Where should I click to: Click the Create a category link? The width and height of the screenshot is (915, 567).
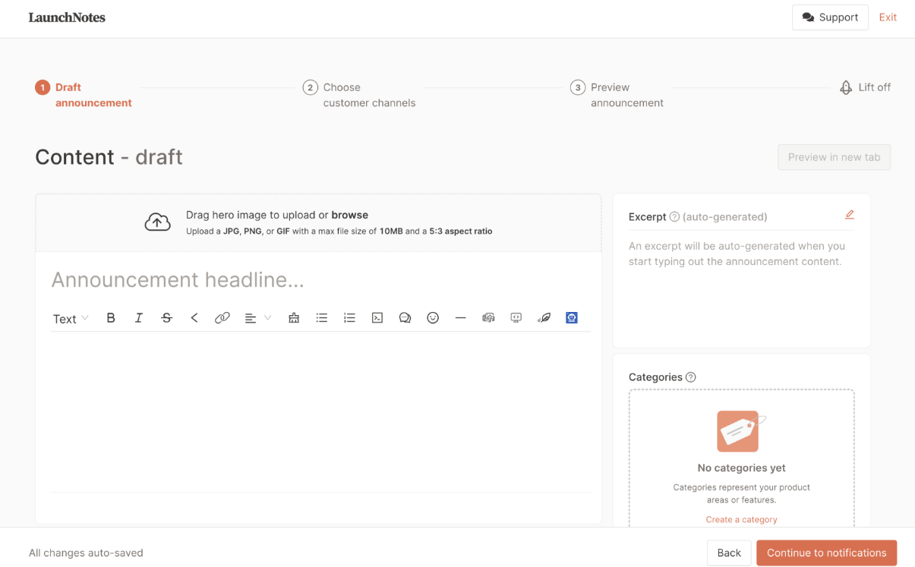(741, 520)
